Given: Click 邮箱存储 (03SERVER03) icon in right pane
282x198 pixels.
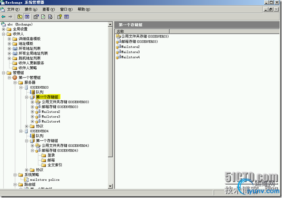Looking at the screenshot, I should point(118,42).
